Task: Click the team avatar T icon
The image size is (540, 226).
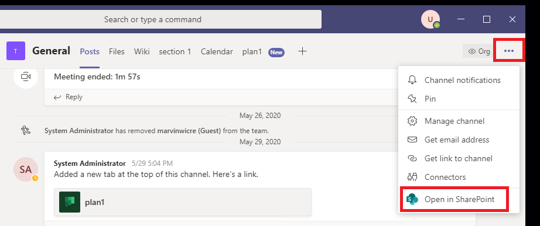Action: point(15,51)
